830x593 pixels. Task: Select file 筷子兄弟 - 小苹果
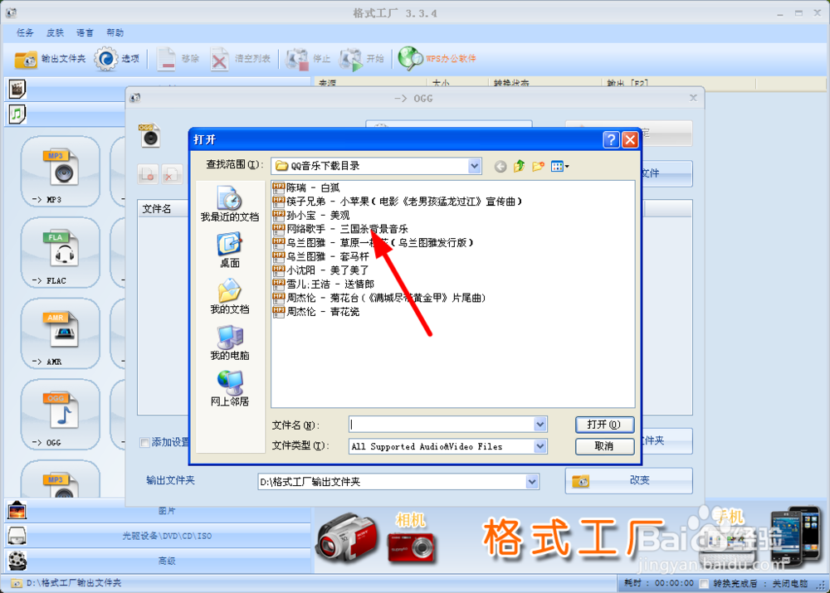coord(398,202)
